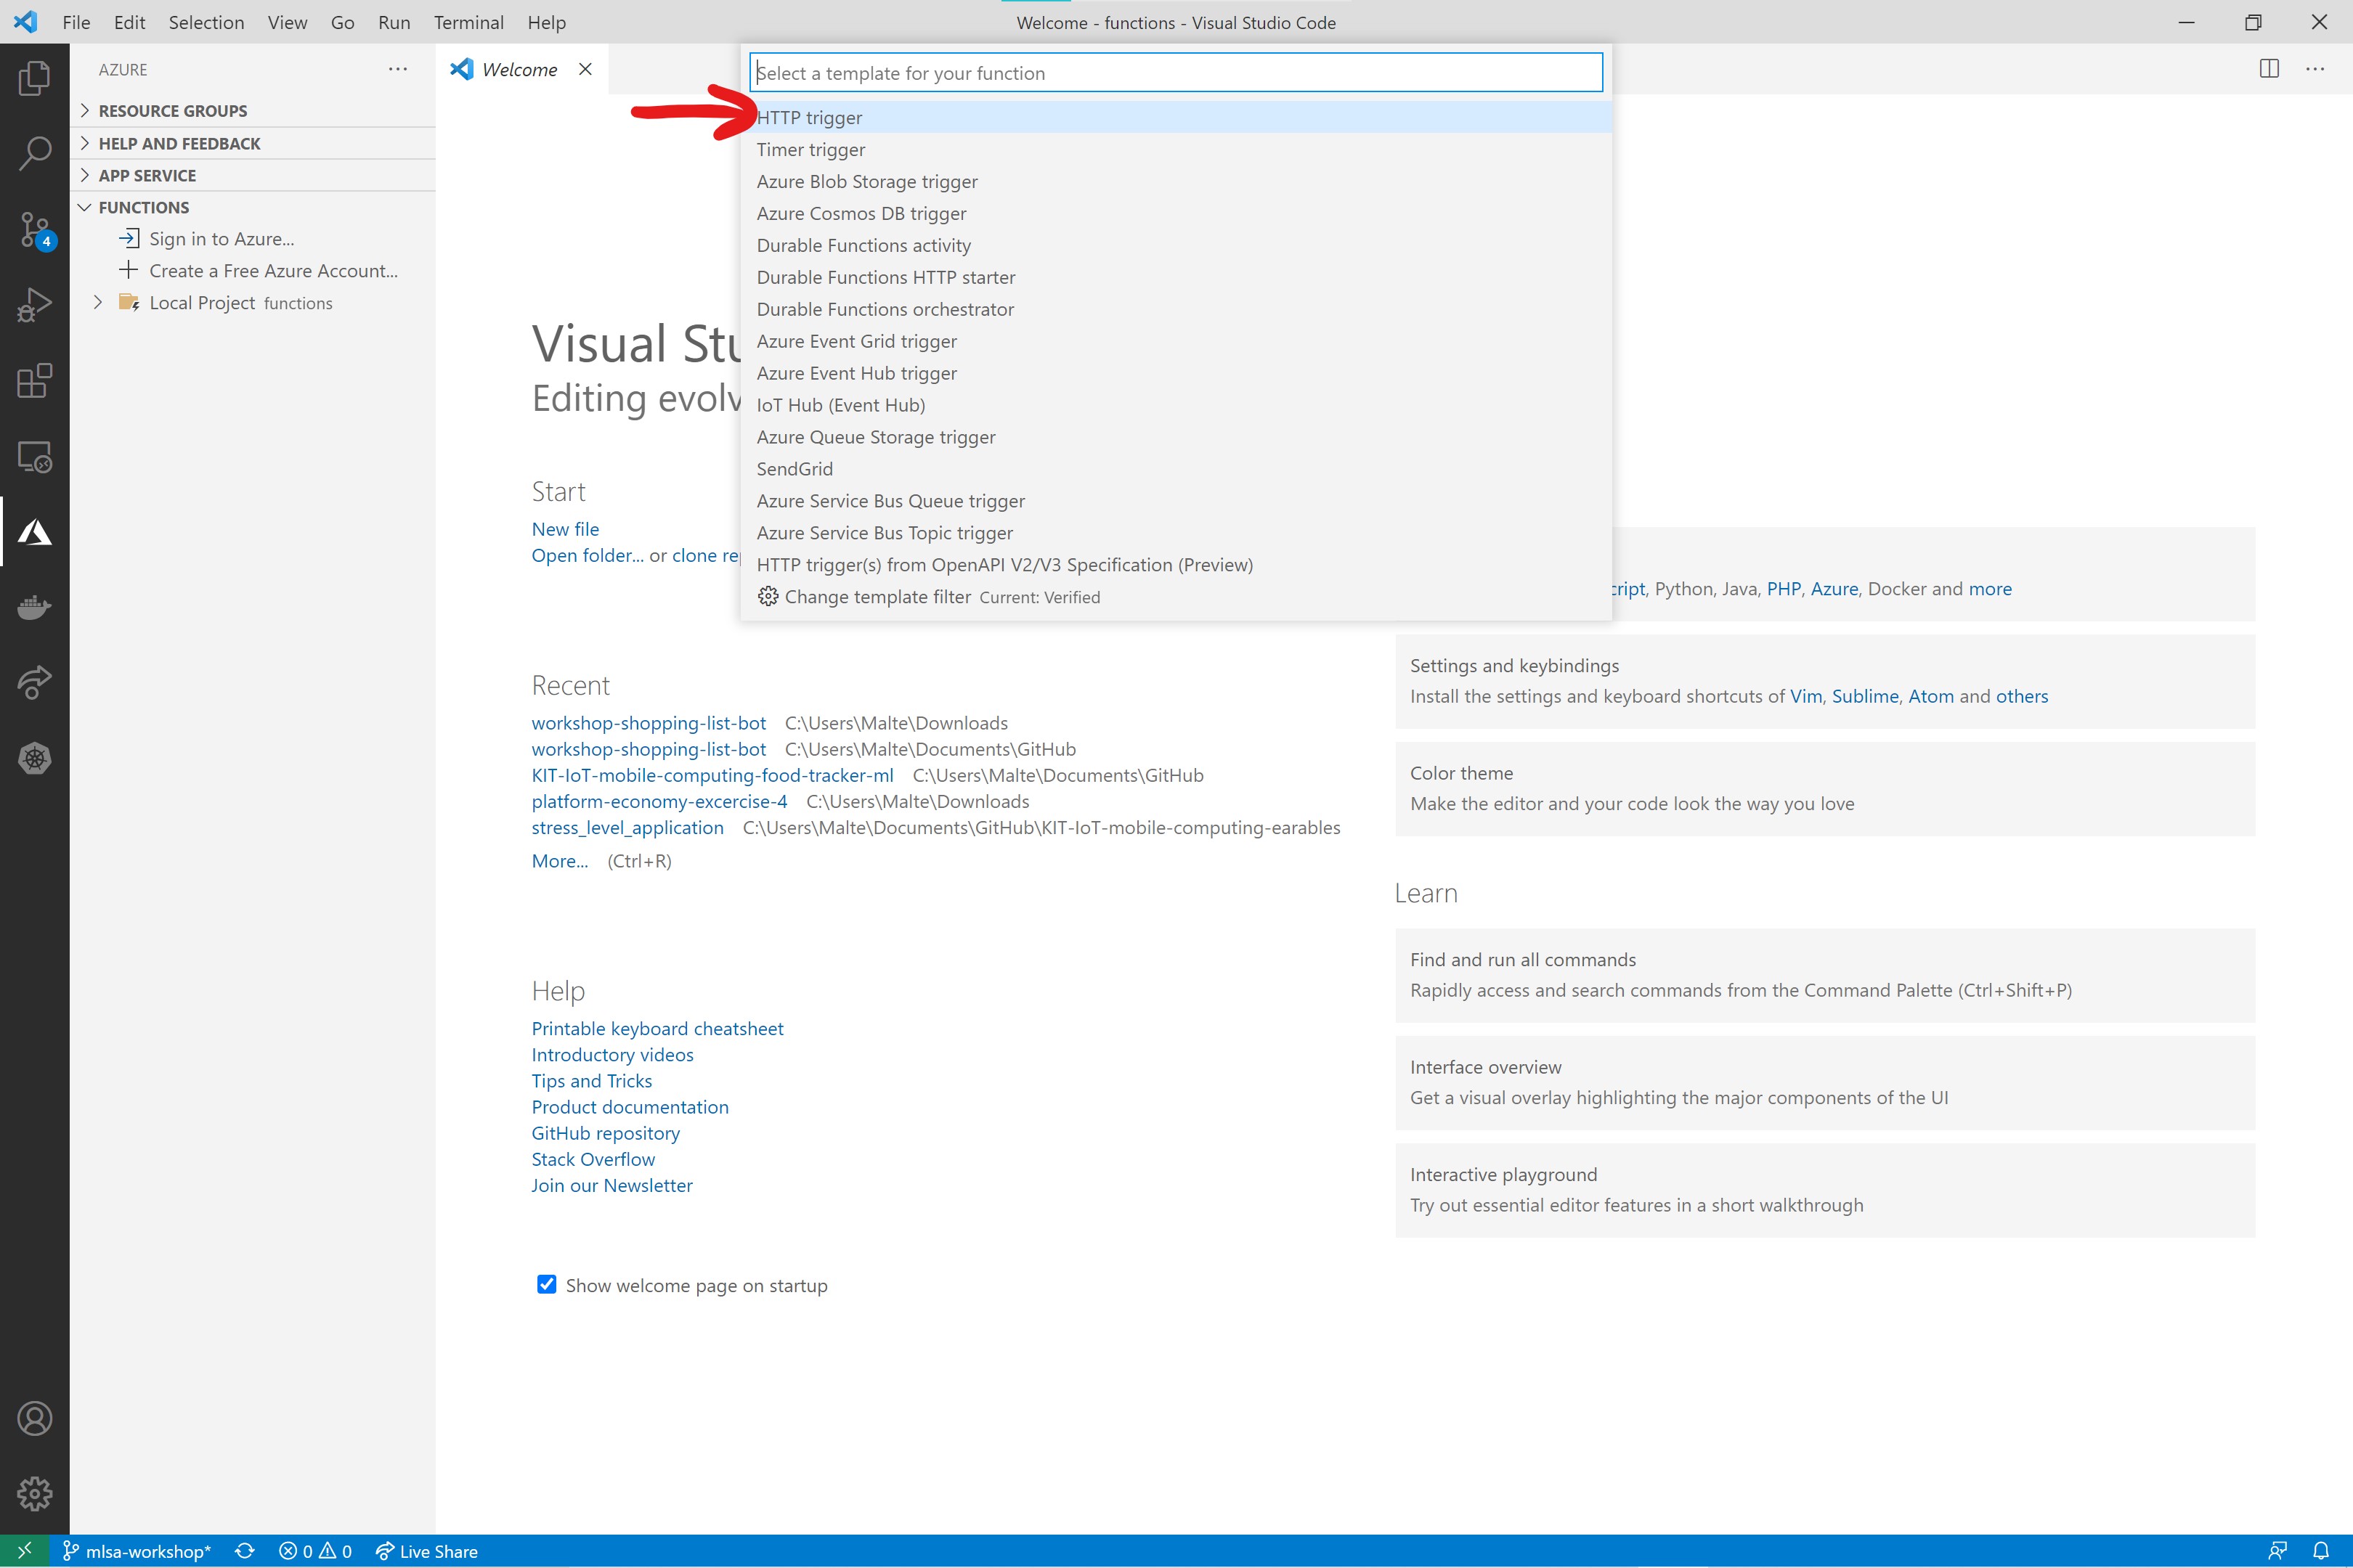Open the Terminal menu
Image resolution: width=2353 pixels, height=1568 pixels.
point(468,22)
